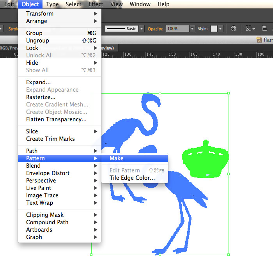Image resolution: width=273 pixels, height=273 pixels.
Task: Select Tile Edge Color in the submenu
Action: pos(132,178)
